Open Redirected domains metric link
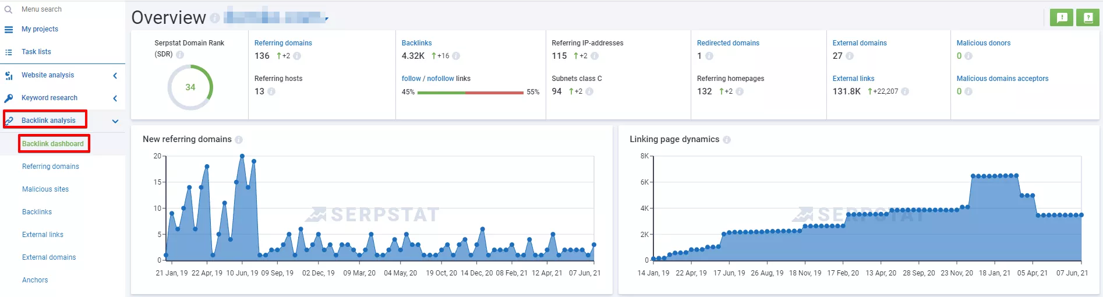1103x297 pixels. (728, 43)
